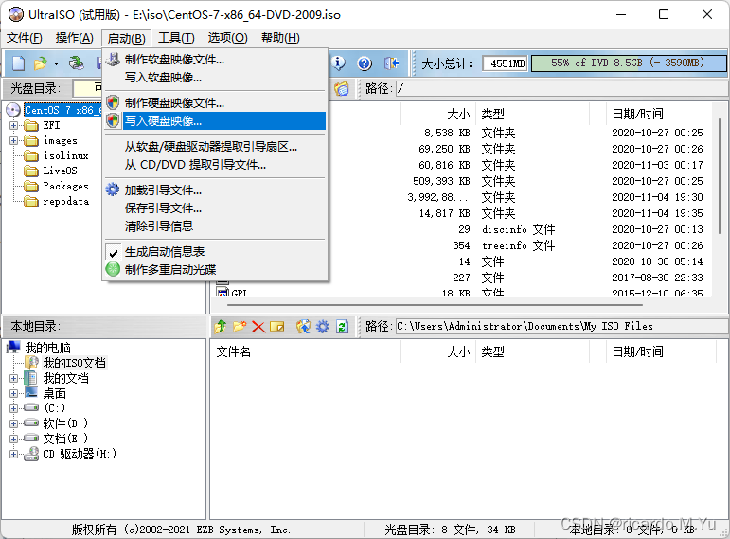Select the LiveOS folder in tree
Image resolution: width=730 pixels, height=539 pixels.
[x=60, y=171]
